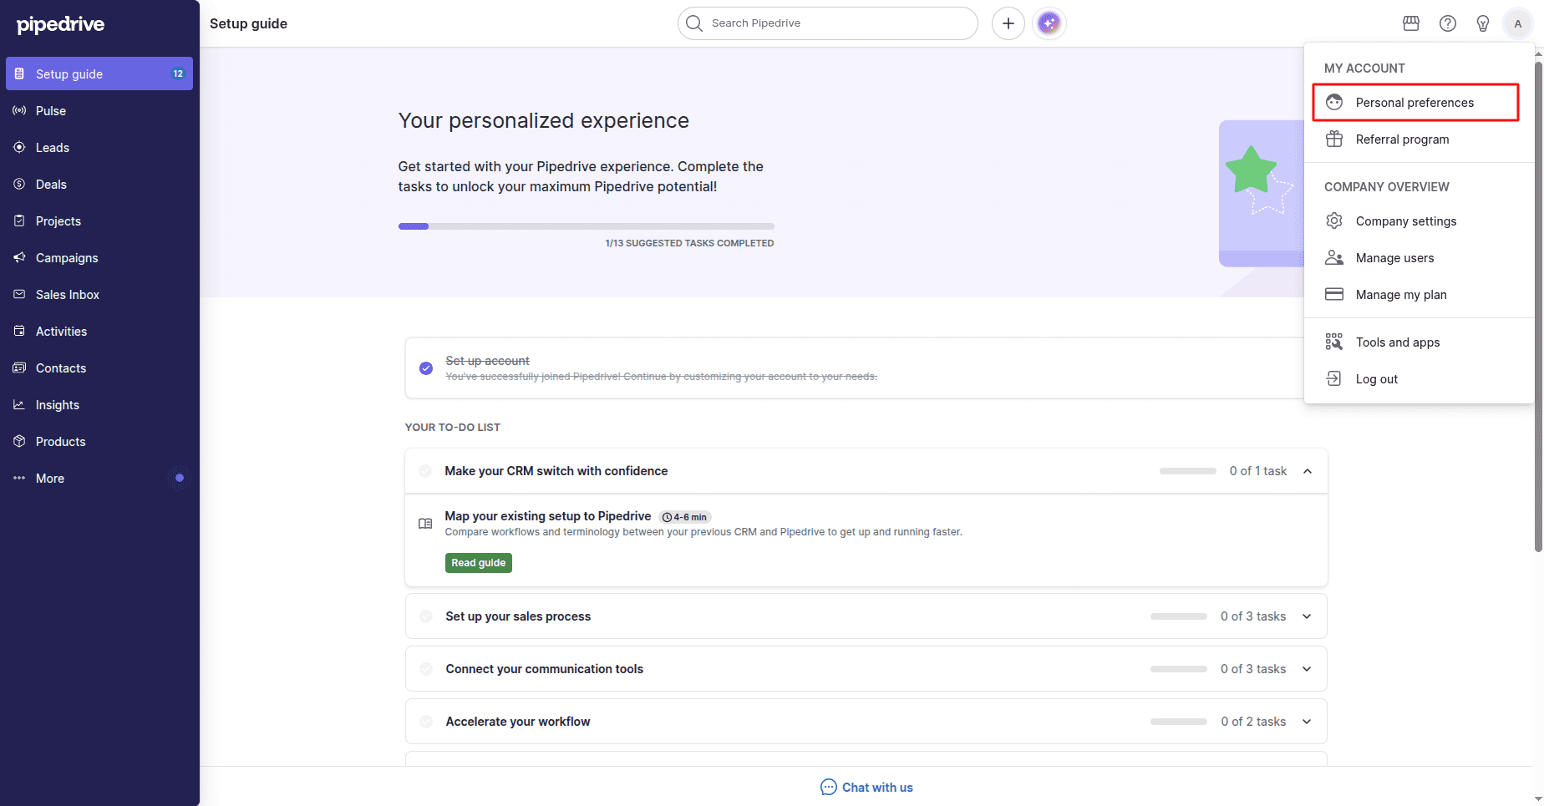Open the AI assistant sparkle button

(x=1049, y=23)
